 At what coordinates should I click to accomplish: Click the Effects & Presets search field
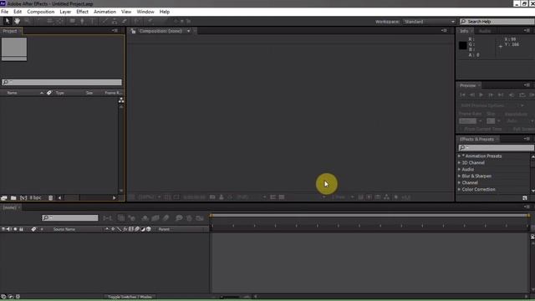[496, 148]
